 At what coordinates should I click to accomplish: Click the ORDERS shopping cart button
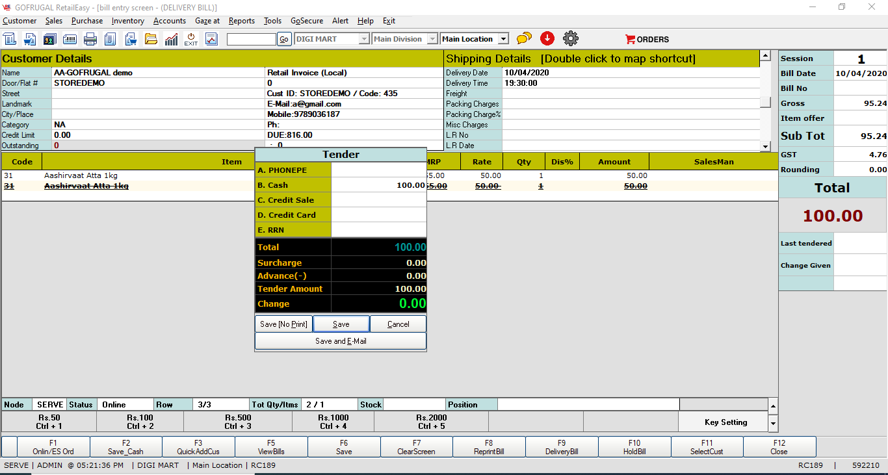click(647, 39)
